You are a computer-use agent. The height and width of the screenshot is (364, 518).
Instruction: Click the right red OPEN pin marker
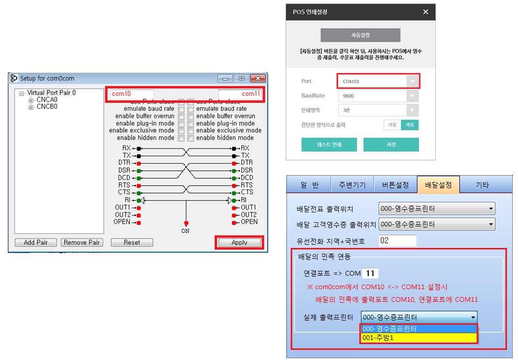233,222
